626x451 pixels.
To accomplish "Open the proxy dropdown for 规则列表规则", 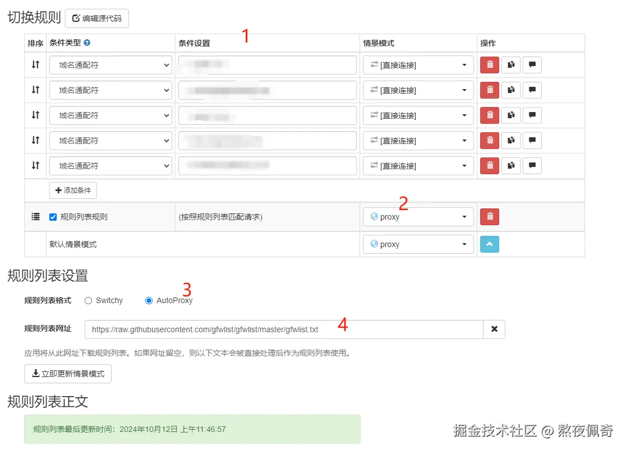I will (418, 217).
